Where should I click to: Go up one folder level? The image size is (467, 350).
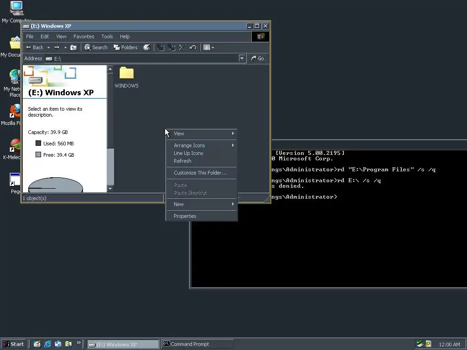coord(73,47)
